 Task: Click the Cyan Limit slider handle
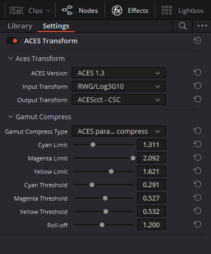(x=93, y=145)
